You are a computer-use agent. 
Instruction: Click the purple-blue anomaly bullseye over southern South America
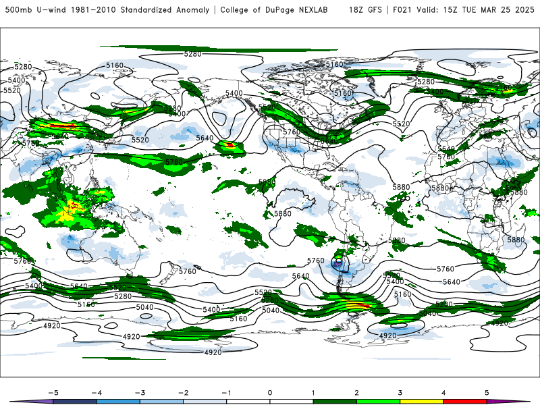[337, 263]
